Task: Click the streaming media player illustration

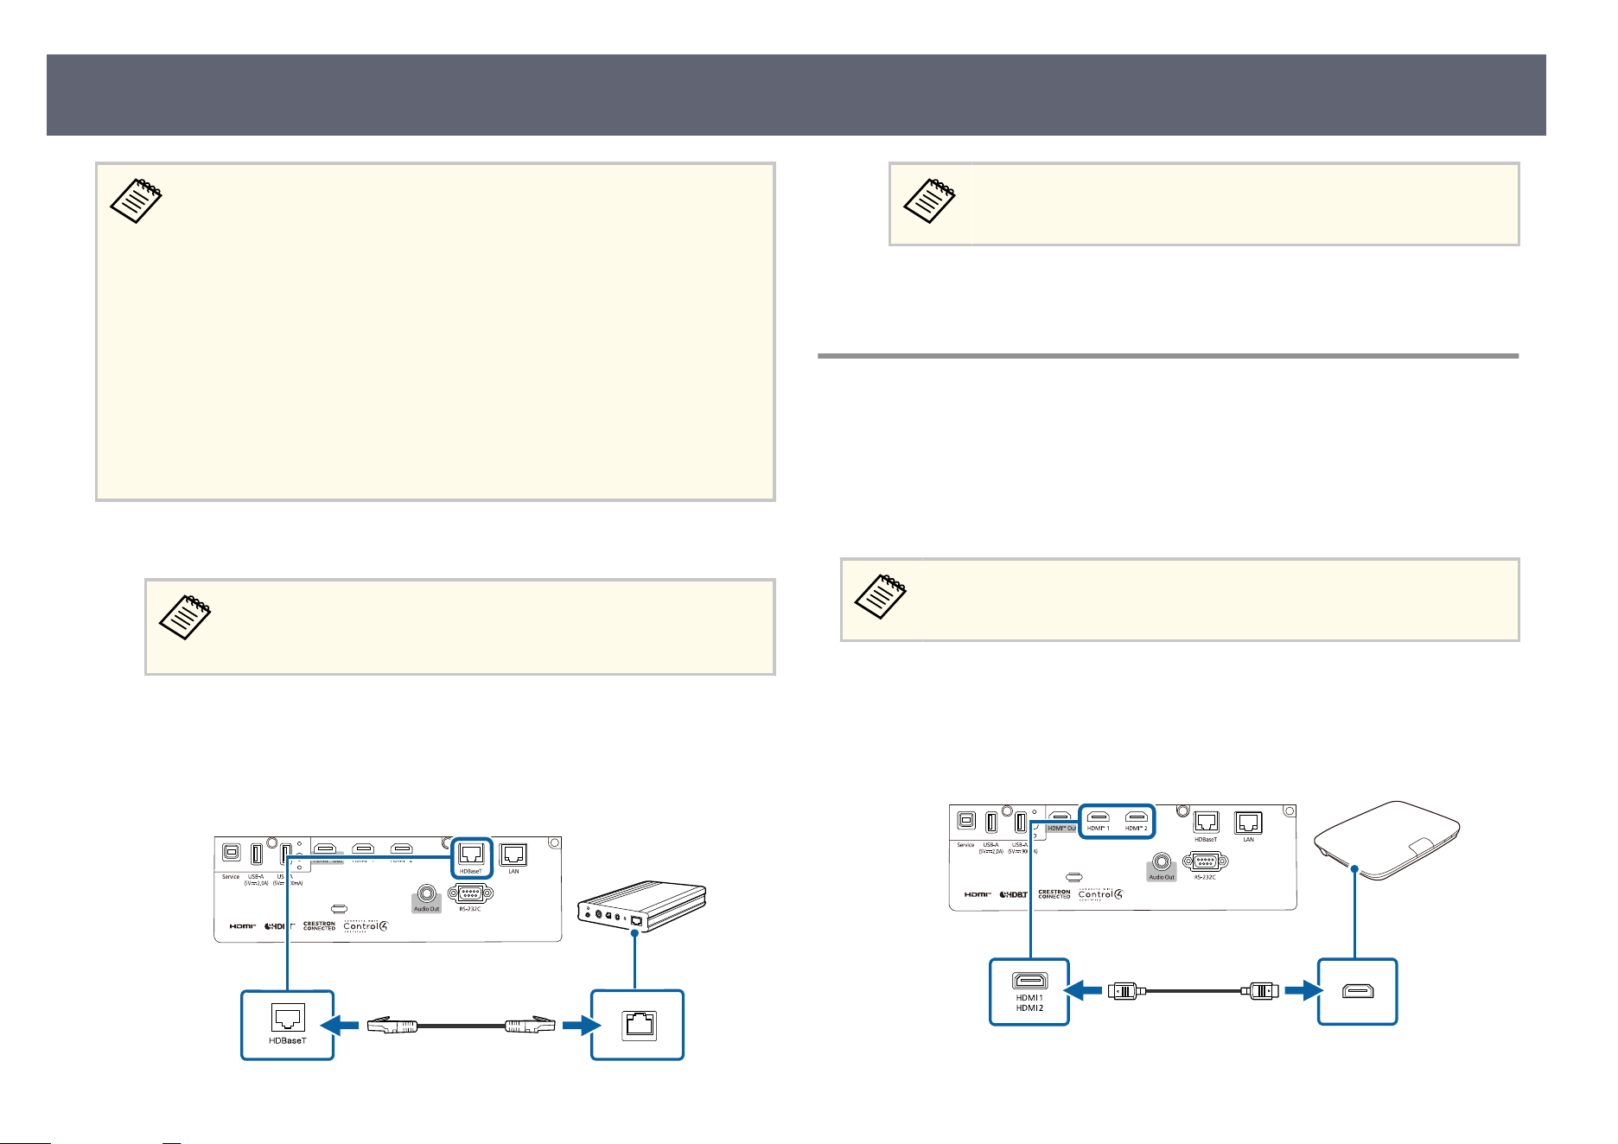Action: click(1386, 841)
